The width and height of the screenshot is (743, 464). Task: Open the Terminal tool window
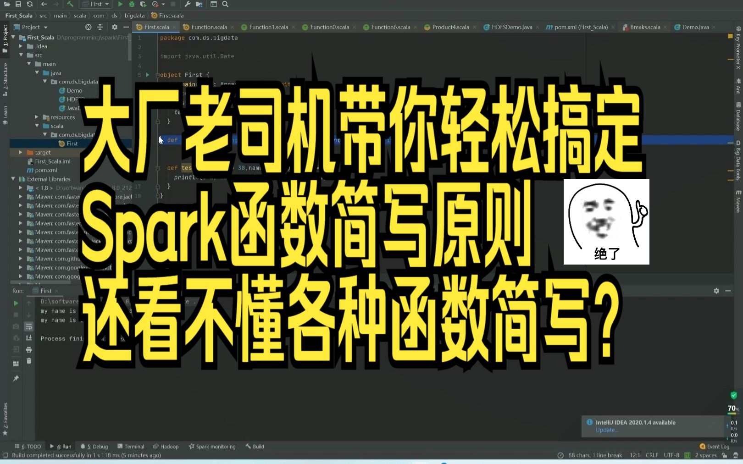pos(131,447)
